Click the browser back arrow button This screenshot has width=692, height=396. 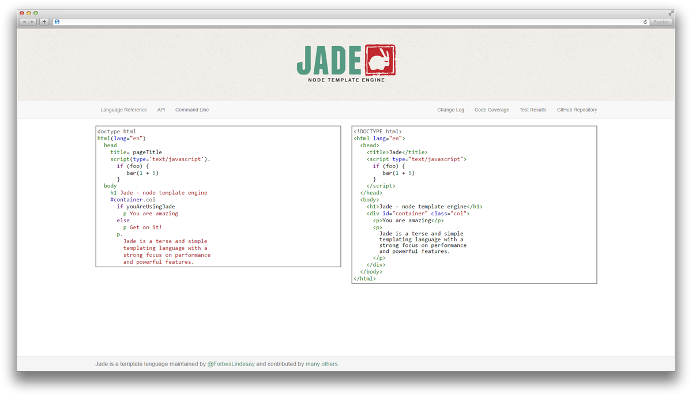pyautogui.click(x=24, y=22)
